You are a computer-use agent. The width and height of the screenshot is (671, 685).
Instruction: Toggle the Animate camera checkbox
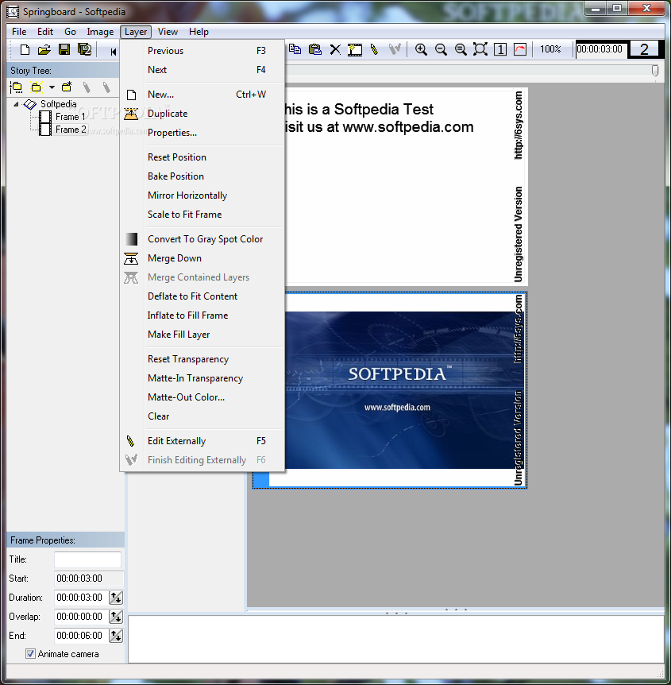[x=30, y=654]
